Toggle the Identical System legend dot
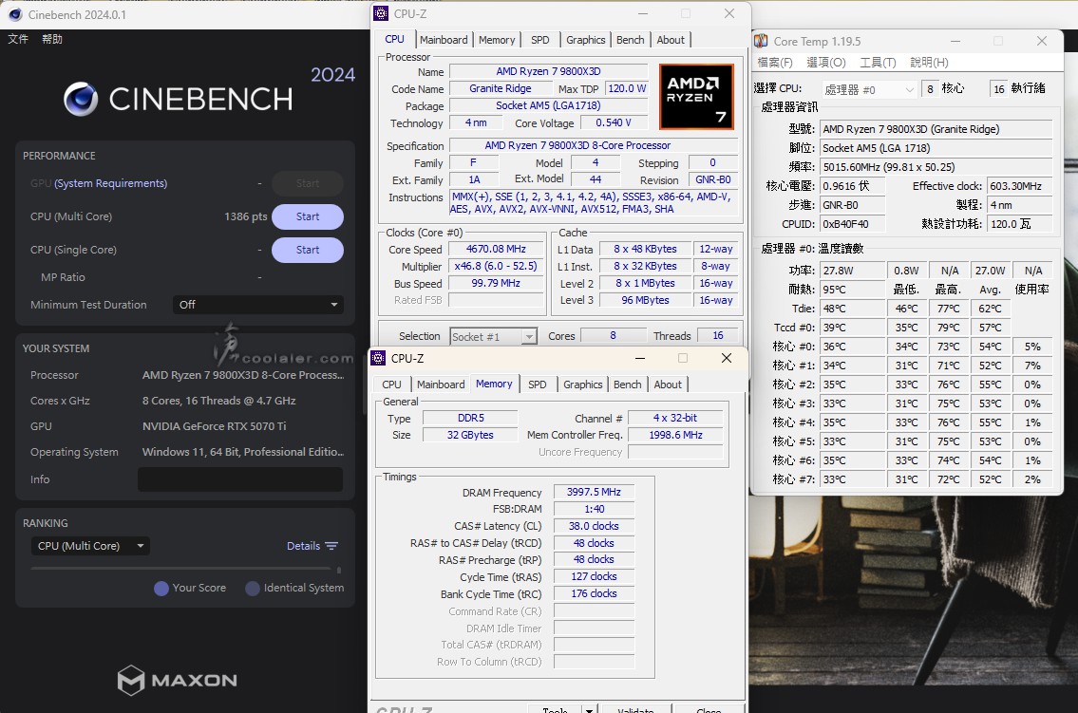Image resolution: width=1078 pixels, height=713 pixels. [253, 588]
